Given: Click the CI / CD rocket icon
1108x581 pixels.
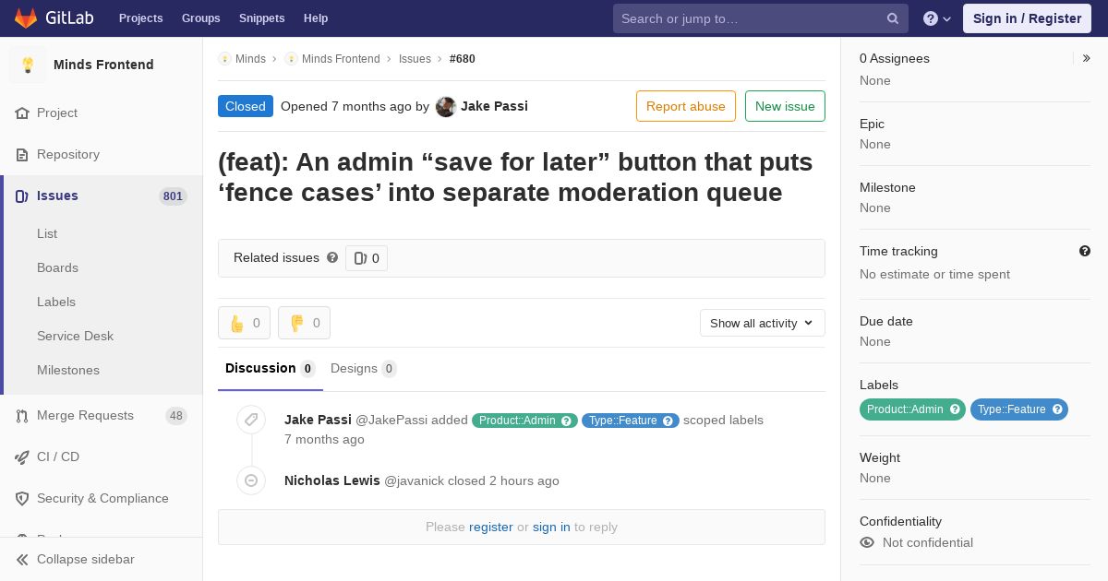Looking at the screenshot, I should coord(22,456).
